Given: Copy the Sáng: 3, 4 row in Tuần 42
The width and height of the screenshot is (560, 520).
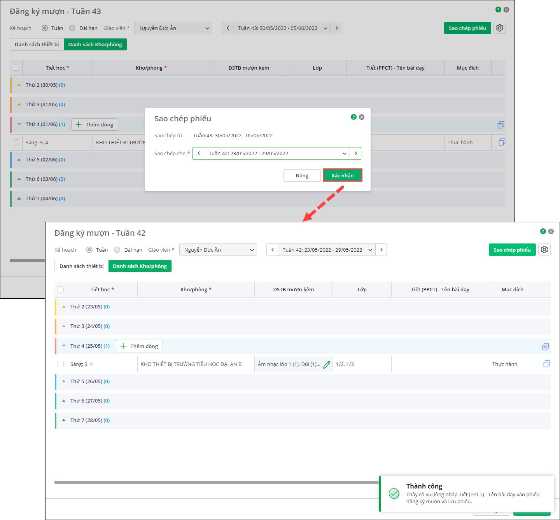Looking at the screenshot, I should tap(547, 364).
